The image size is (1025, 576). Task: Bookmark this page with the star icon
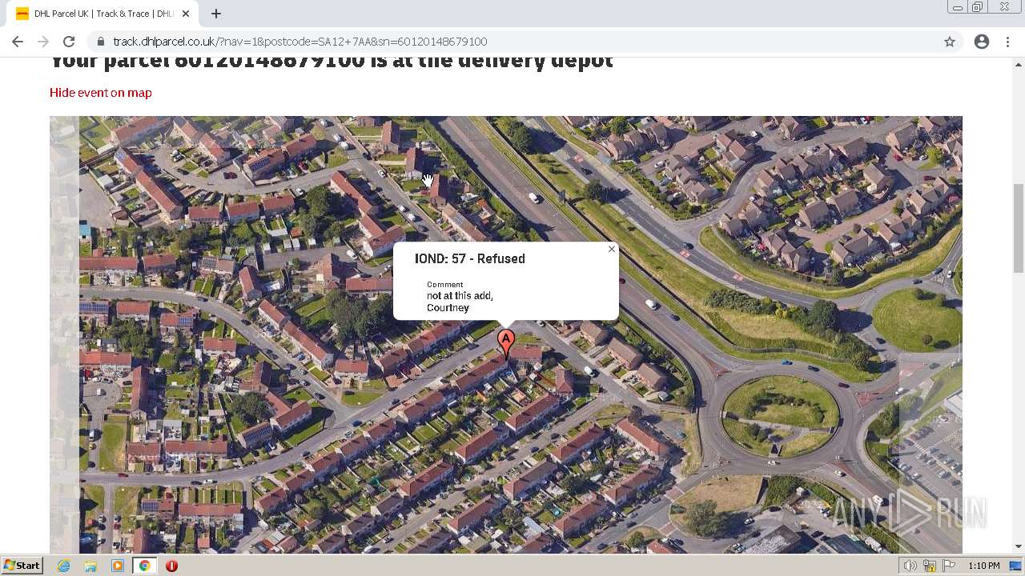pos(950,42)
